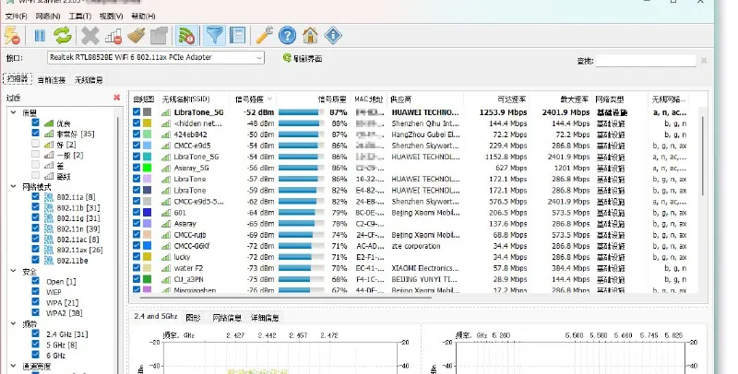Image resolution: width=738 pixels, height=374 pixels.
Task: Open the 工具(T) menu
Action: point(80,16)
